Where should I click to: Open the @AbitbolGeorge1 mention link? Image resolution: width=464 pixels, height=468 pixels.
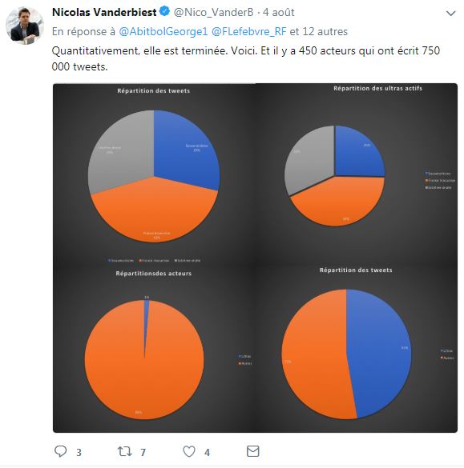pos(163,32)
